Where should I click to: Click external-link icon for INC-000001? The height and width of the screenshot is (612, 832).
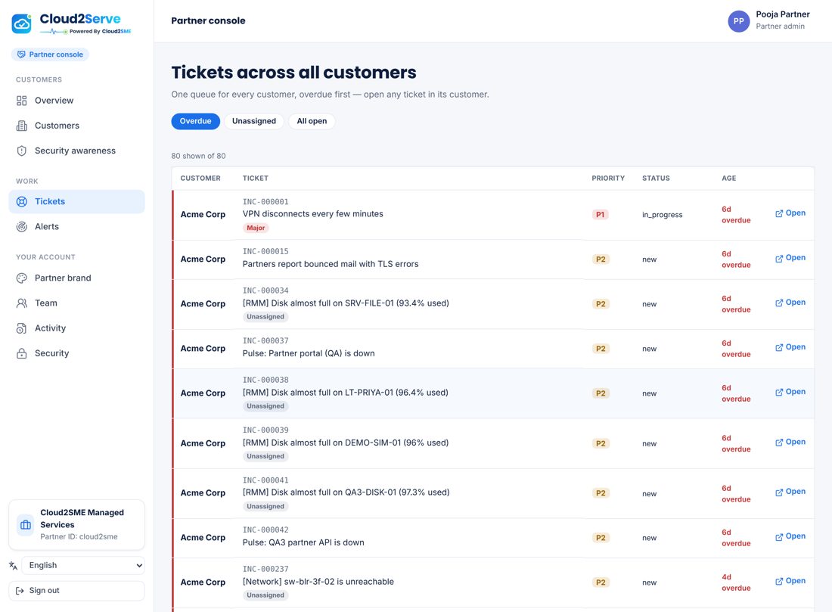[779, 213]
